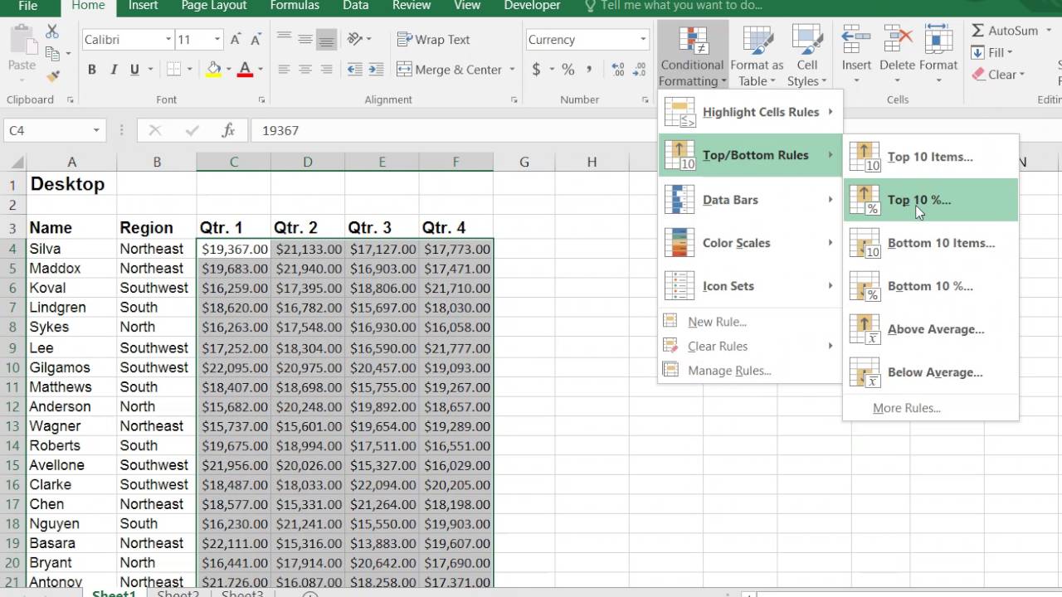Screen dimensions: 1062x597
Task: Toggle Center horizontal alignment
Action: (304, 70)
